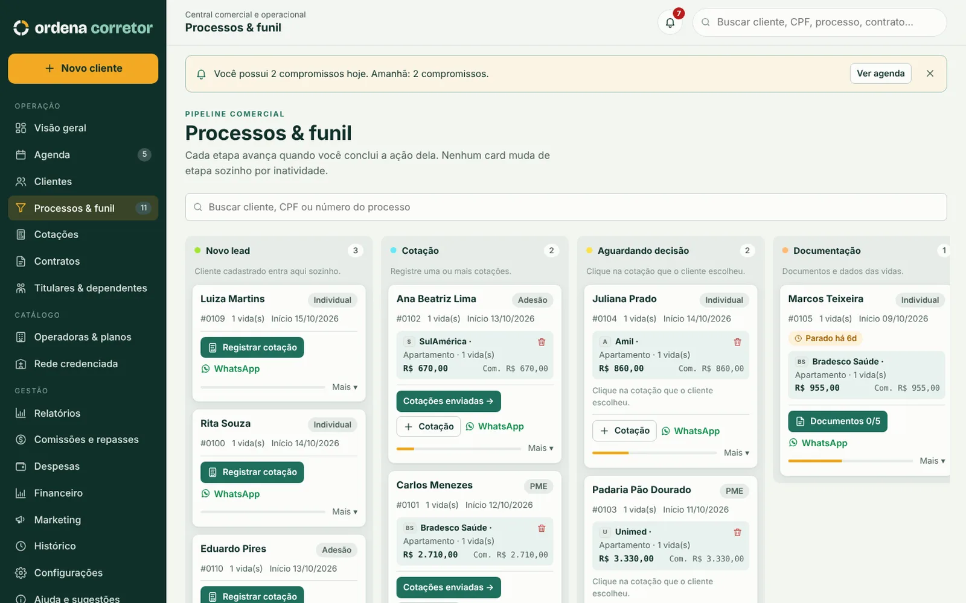The image size is (966, 603).
Task: Open Cotações section
Action: 83,235
